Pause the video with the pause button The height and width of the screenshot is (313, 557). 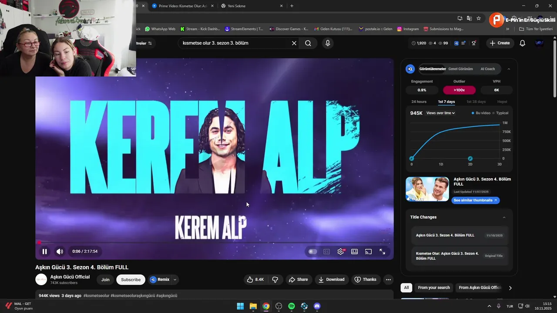44,251
